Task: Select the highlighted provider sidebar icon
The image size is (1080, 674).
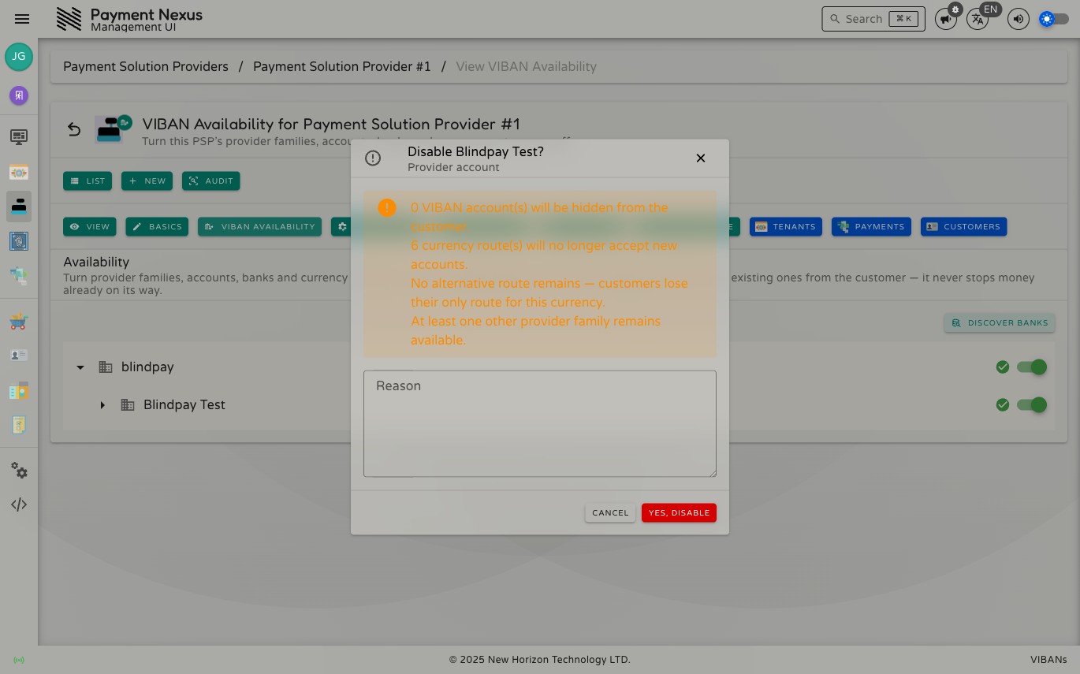Action: [19, 207]
